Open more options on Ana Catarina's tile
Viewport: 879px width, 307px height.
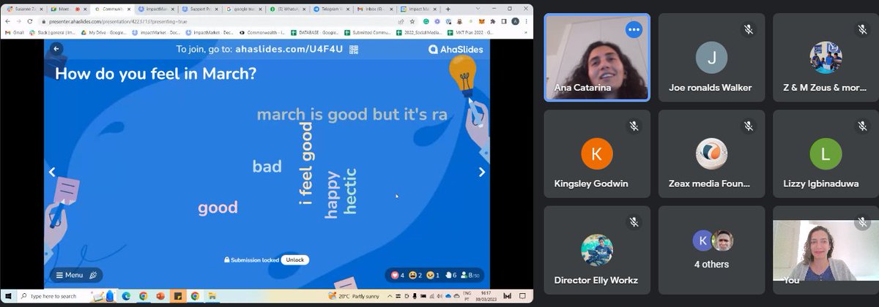click(x=634, y=30)
